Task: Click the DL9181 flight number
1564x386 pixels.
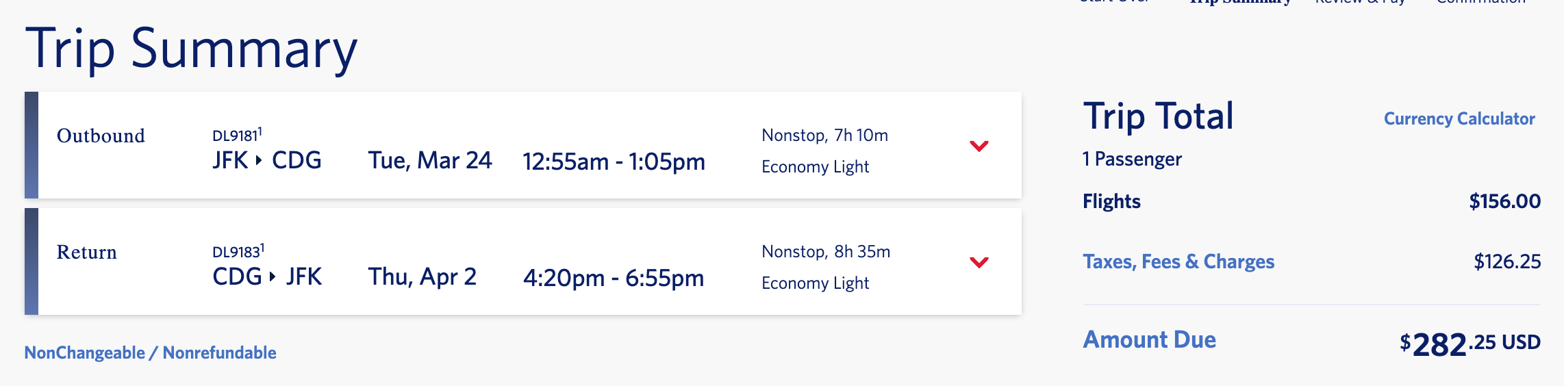Action: (235, 136)
